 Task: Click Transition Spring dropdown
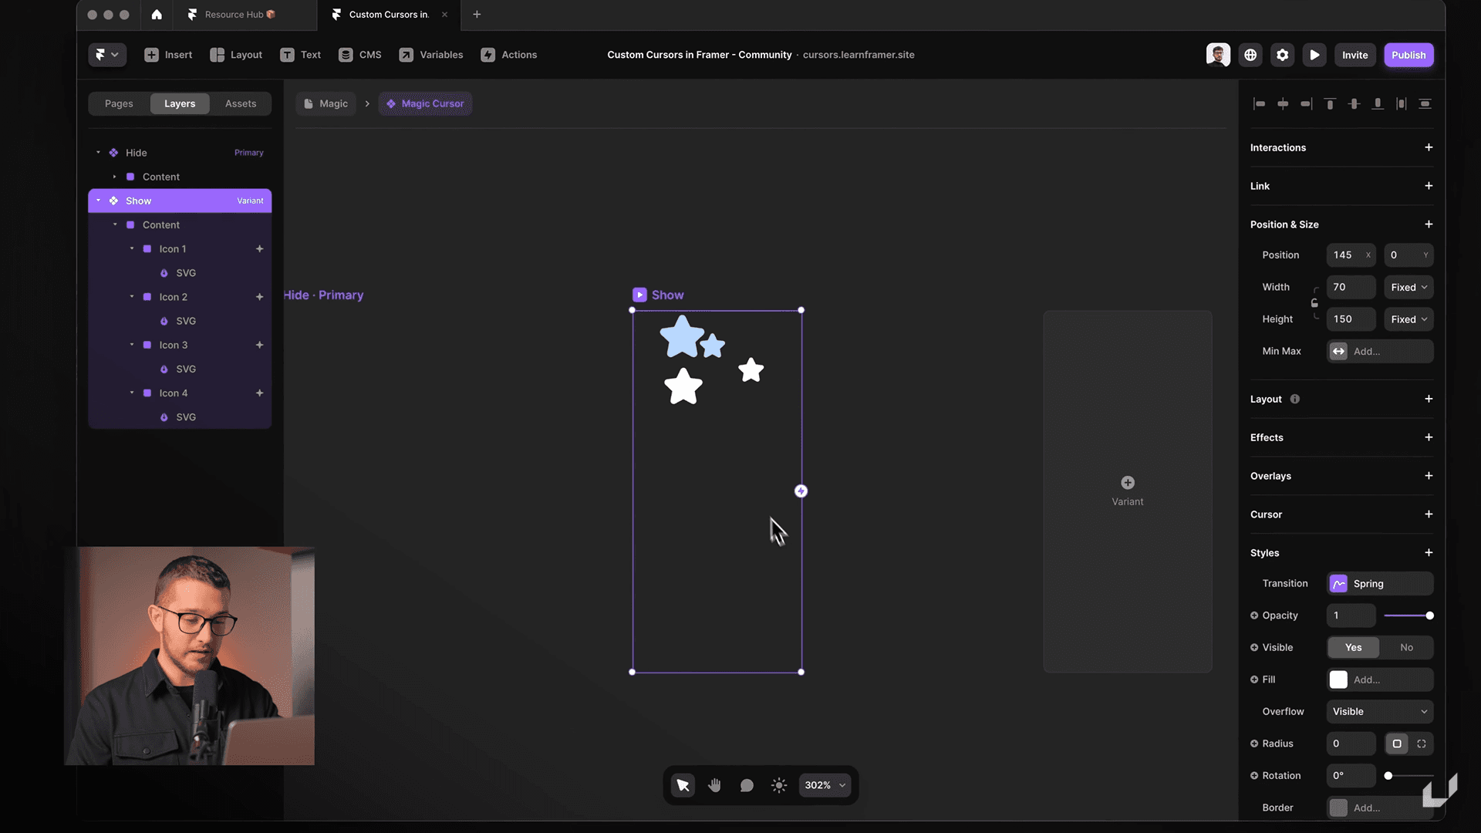pyautogui.click(x=1379, y=584)
